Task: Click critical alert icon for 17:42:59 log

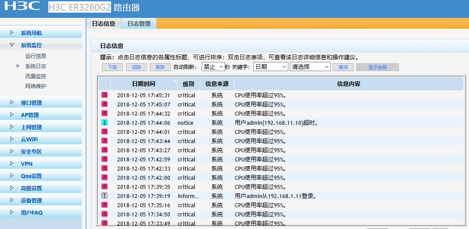Action: click(105, 159)
